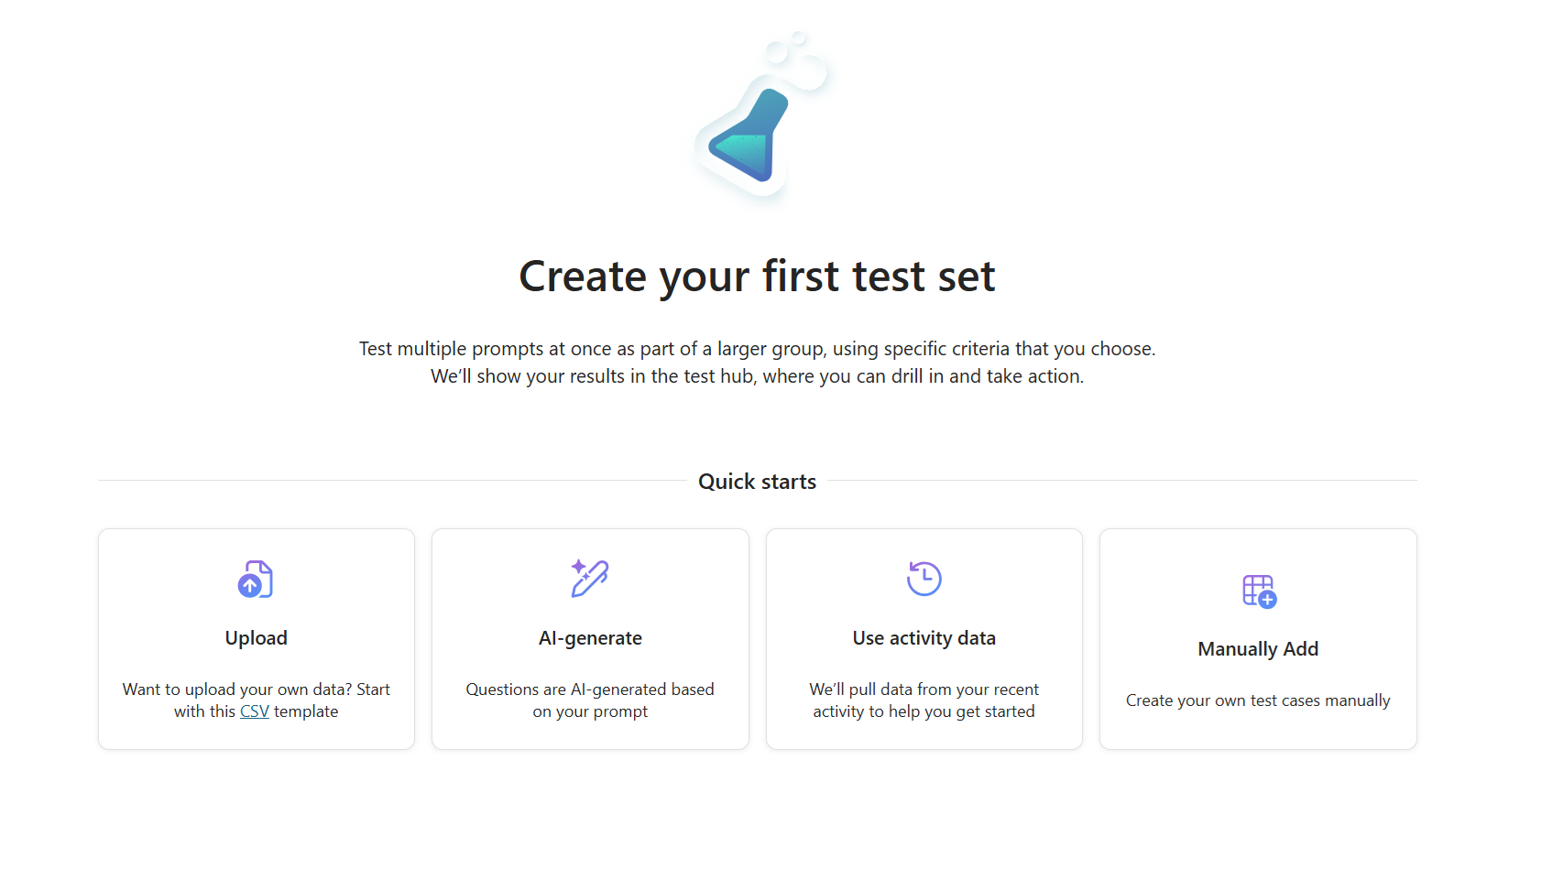The height and width of the screenshot is (890, 1552).
Task: Click the AI-generate card description text
Action: click(x=590, y=700)
